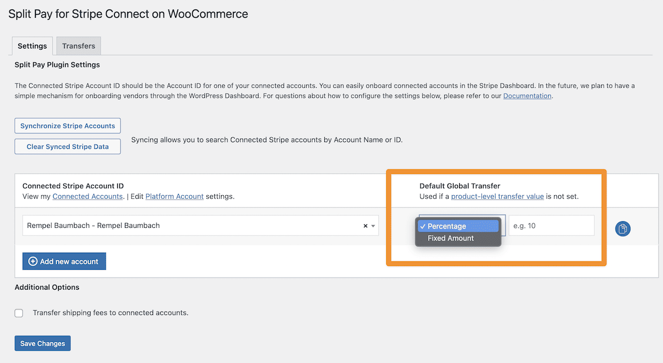
Task: Enable Transfer shipping fees to connected accounts checkbox
Action: (19, 313)
